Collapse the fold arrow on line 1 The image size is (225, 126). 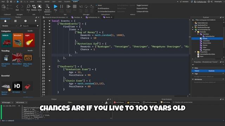(50, 21)
